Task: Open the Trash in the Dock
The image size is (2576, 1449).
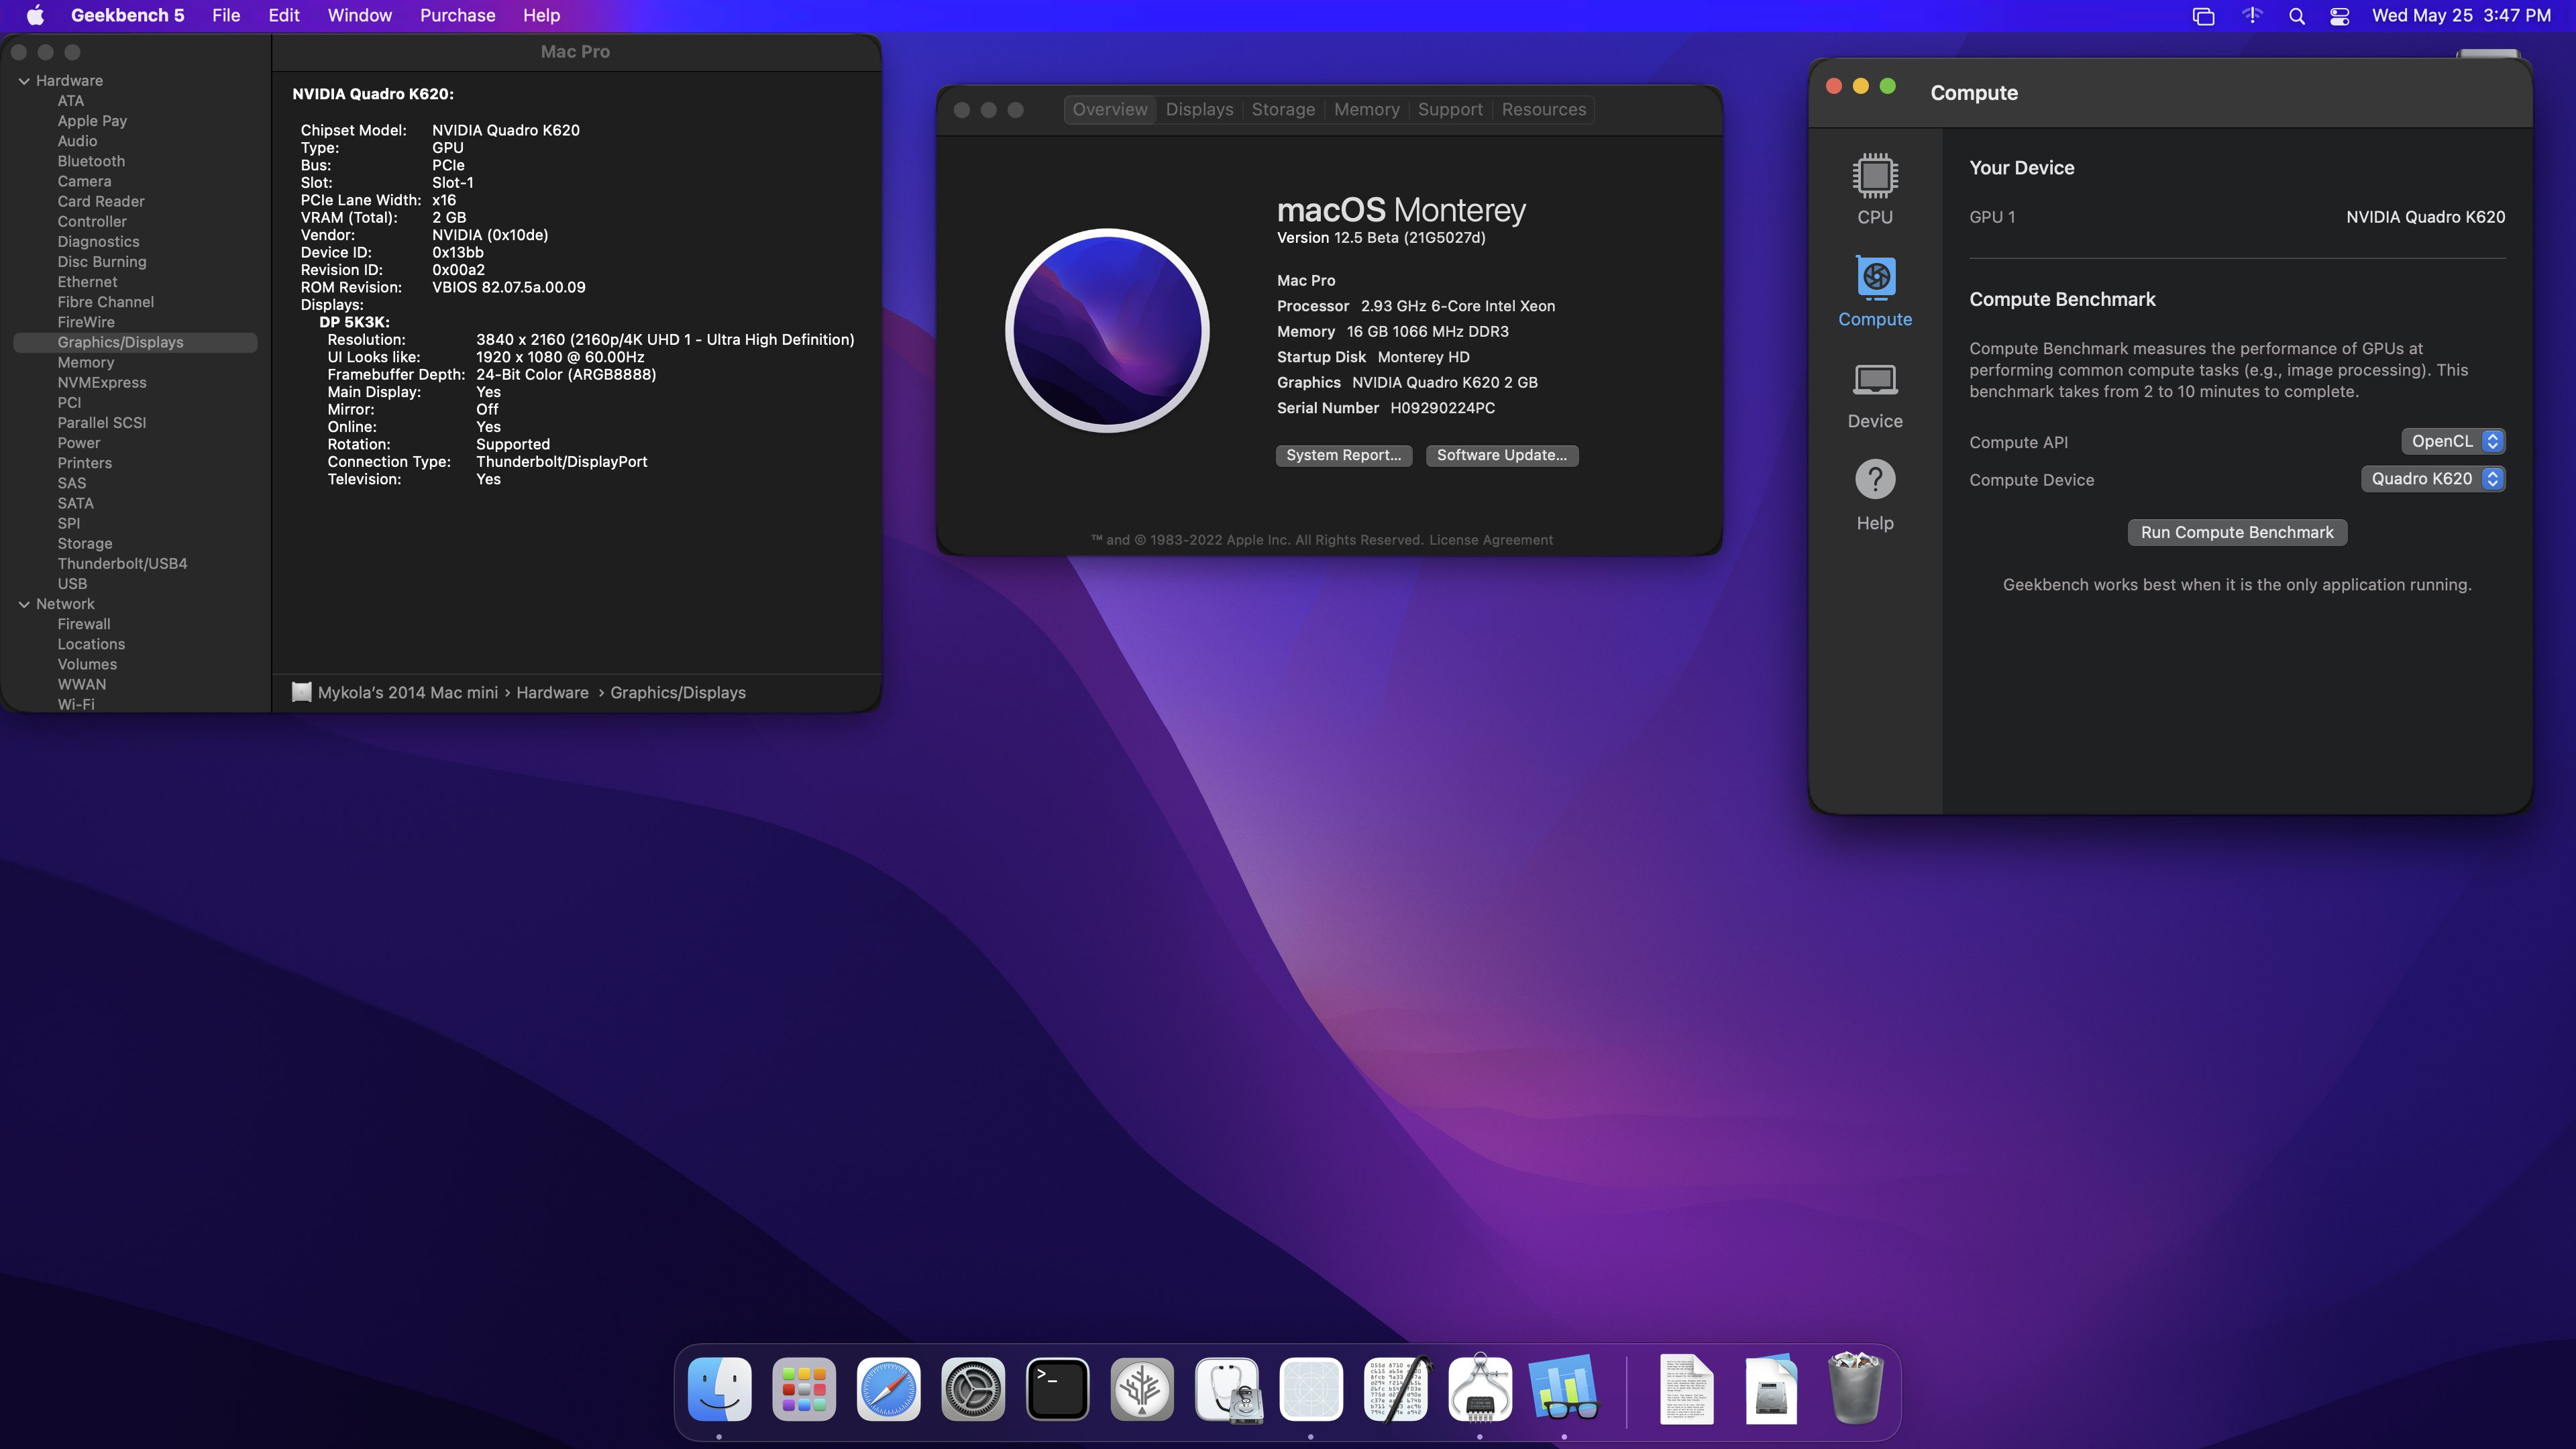Action: point(1855,1389)
